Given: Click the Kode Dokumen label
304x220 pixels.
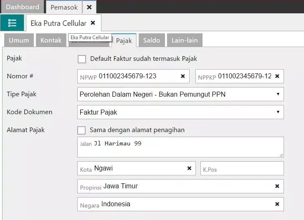Looking at the screenshot, I should [x=30, y=112].
